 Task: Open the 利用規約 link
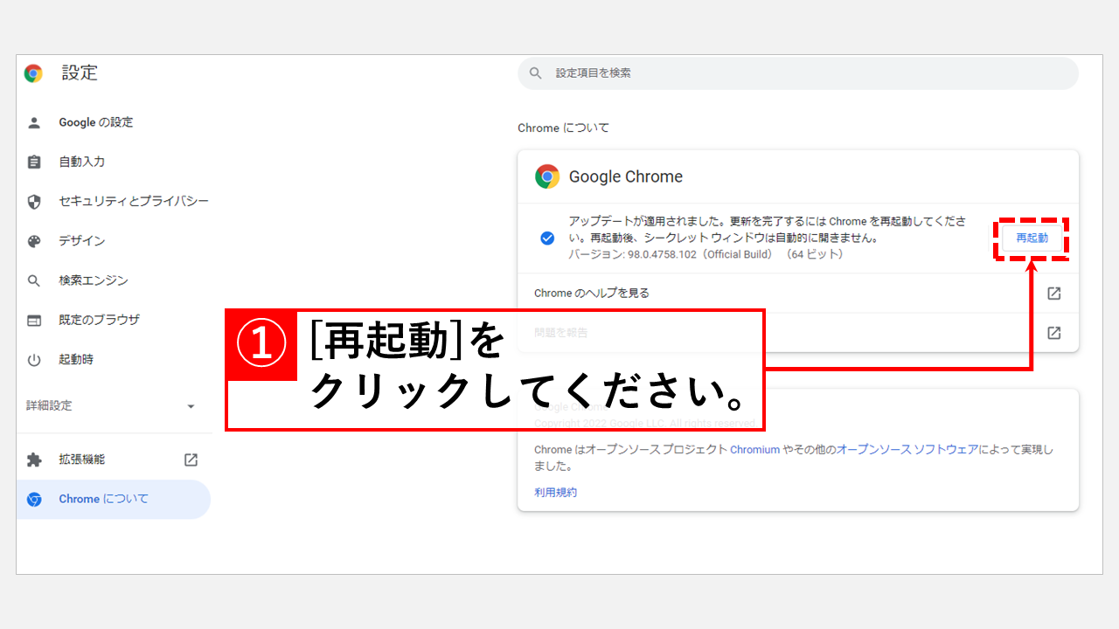click(x=554, y=492)
